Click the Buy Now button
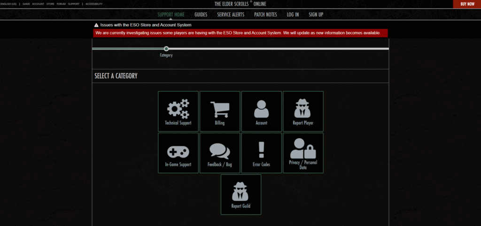The width and height of the screenshot is (481, 226). (467, 4)
